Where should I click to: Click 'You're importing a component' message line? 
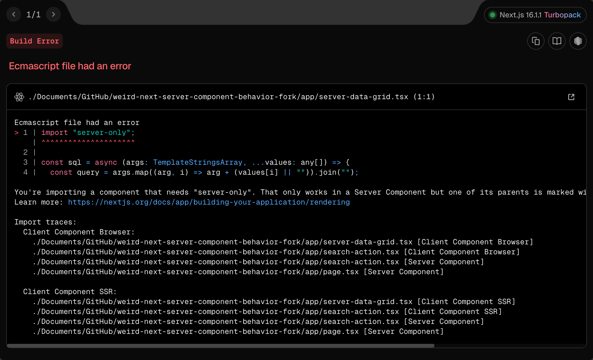click(300, 192)
